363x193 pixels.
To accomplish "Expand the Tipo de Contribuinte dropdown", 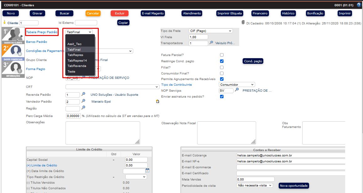I will click(x=237, y=84).
